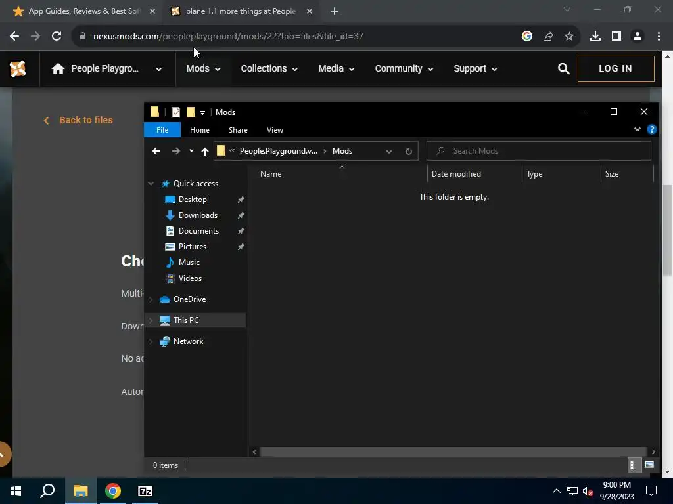Screen dimensions: 673x504
Task: Open Explorer recent locations dropdown
Action: coord(191,151)
